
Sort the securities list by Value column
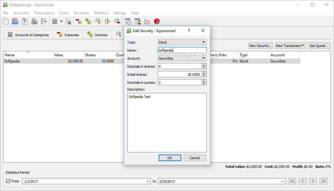[x=68, y=55]
